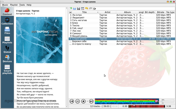
Task: Go to previous track button
Action: pyautogui.click(x=72, y=101)
